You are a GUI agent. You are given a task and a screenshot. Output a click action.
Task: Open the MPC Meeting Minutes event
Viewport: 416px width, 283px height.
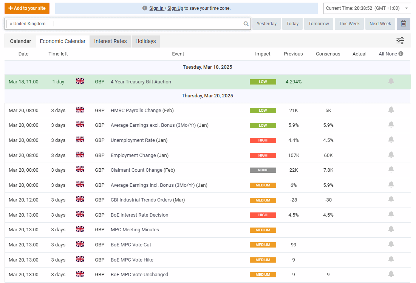135,230
